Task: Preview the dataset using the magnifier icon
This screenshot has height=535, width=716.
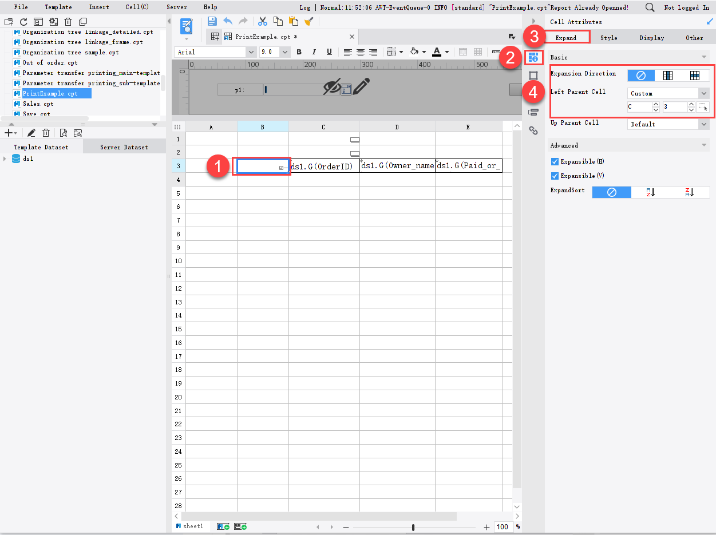Action: tap(64, 132)
